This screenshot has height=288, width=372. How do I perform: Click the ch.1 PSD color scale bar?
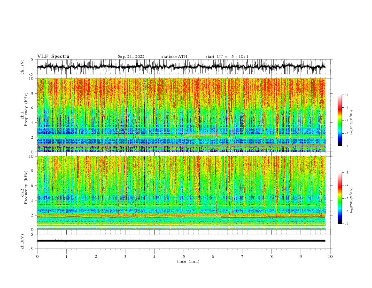(x=340, y=120)
